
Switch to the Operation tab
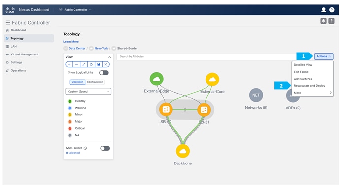point(77,82)
